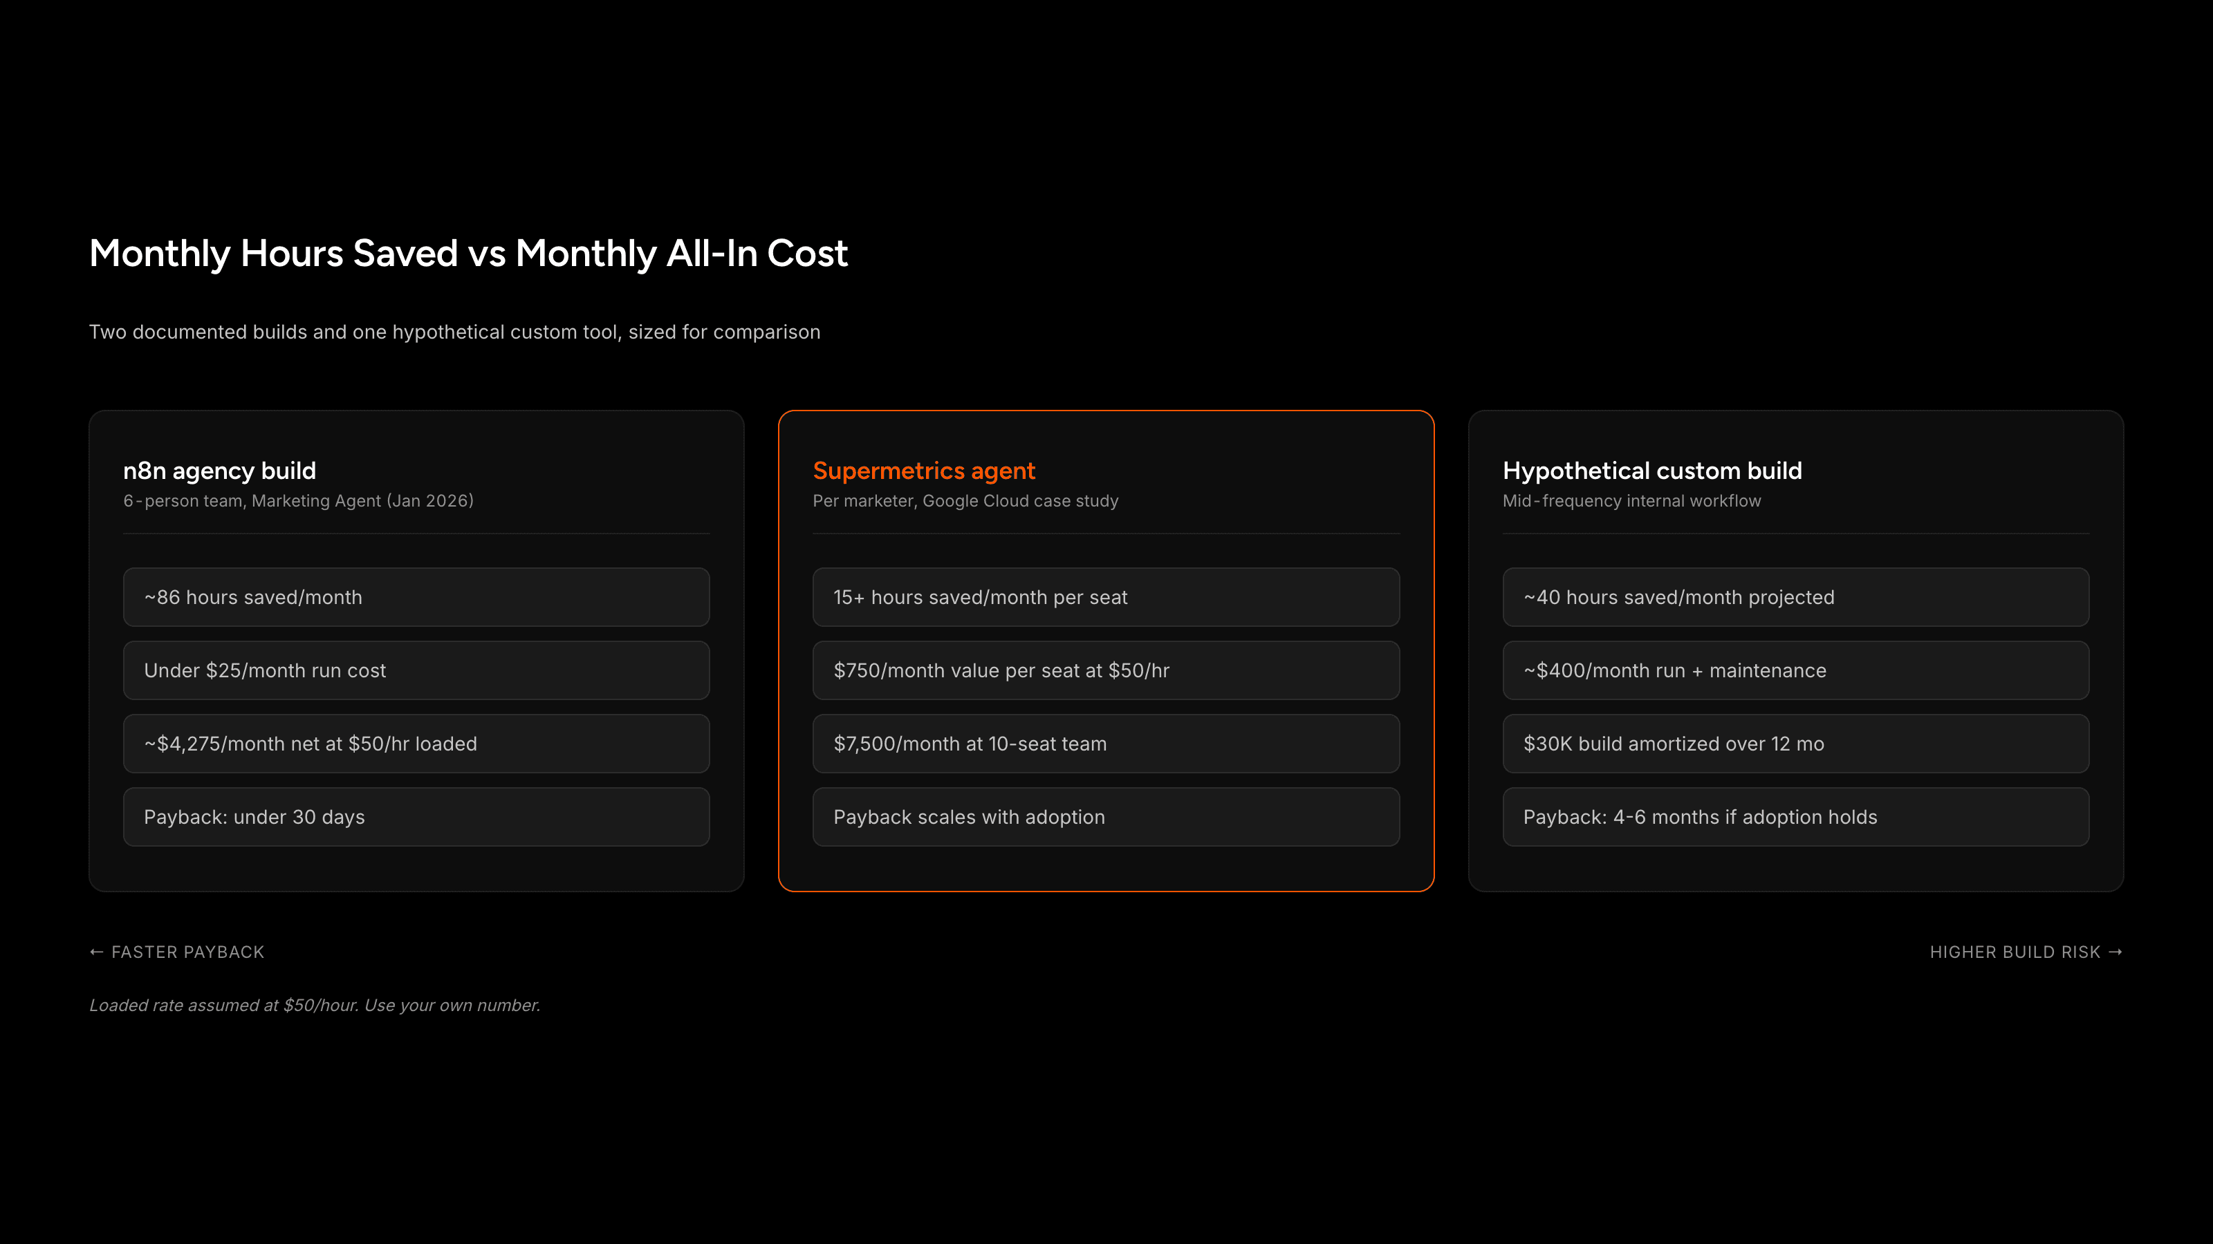Click '~40 hours saved/month projected' row
The height and width of the screenshot is (1244, 2213).
tap(1795, 596)
